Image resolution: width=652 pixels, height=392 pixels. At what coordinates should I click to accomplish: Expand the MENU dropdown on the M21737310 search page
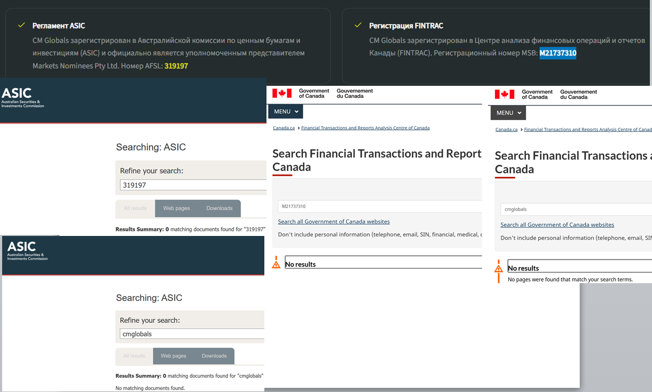(286, 112)
